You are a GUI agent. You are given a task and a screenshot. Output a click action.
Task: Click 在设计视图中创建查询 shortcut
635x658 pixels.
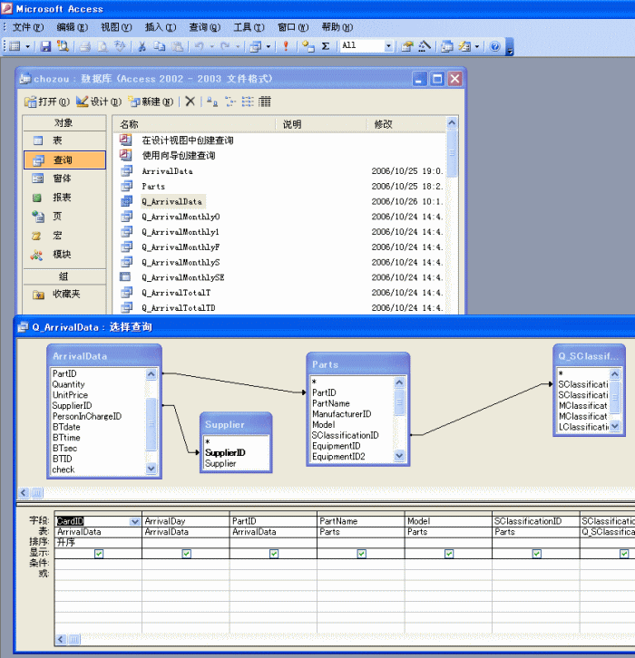(187, 140)
